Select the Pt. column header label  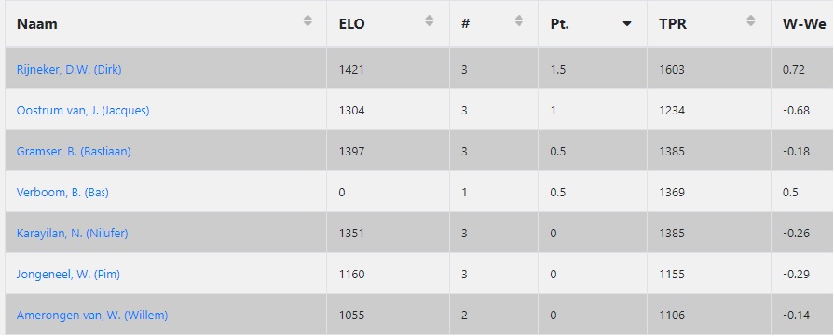click(x=559, y=24)
